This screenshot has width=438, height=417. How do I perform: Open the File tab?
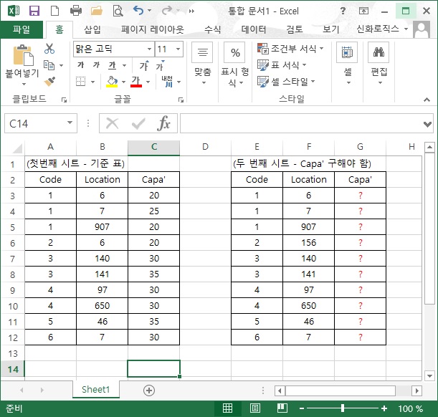[x=22, y=29]
